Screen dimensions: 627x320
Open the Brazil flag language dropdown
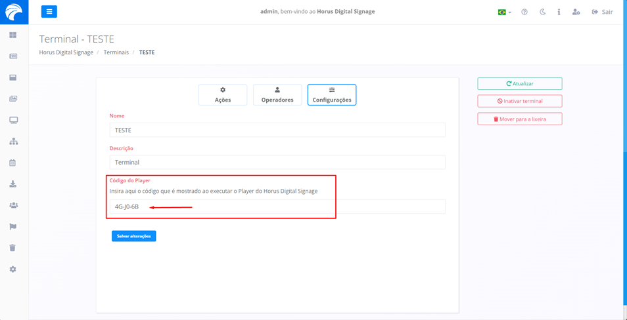(504, 12)
